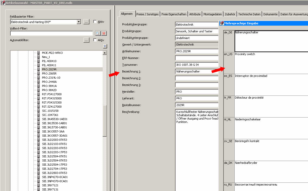Click the full-text filter search magnifier icon

click(x=97, y=33)
